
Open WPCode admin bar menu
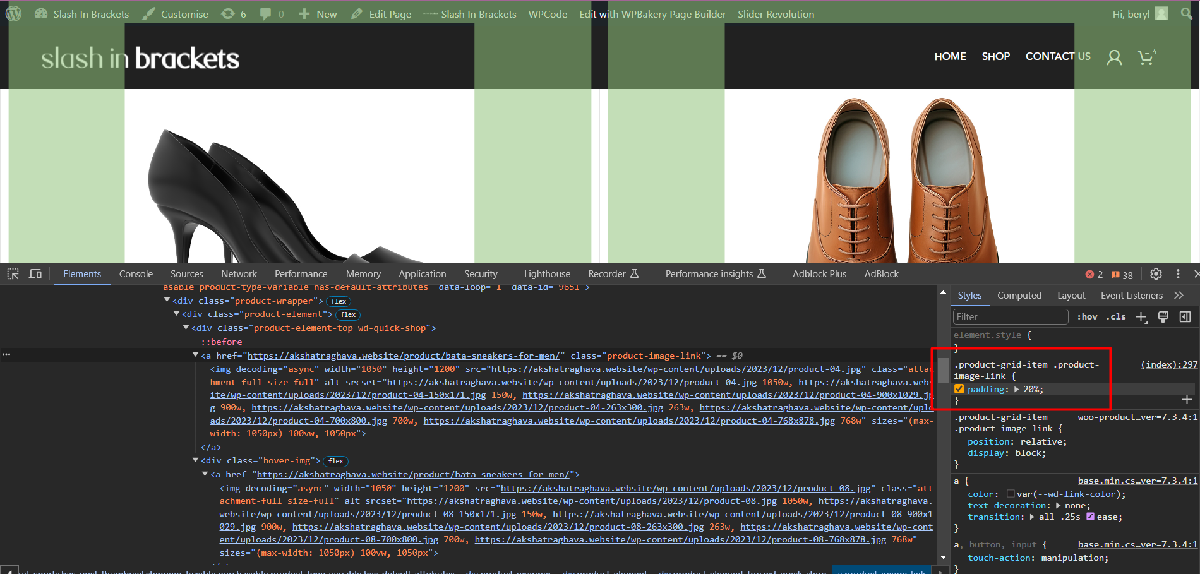click(548, 14)
